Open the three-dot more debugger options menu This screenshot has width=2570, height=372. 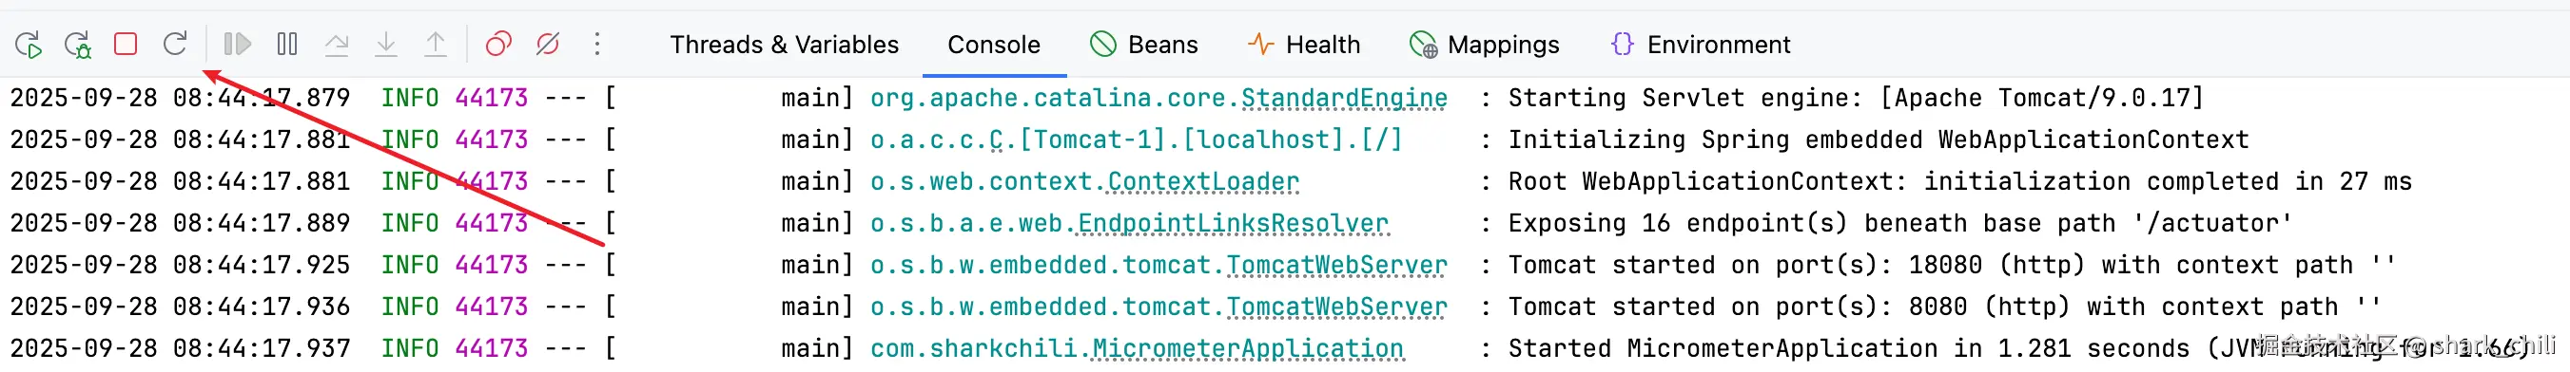pos(596,44)
